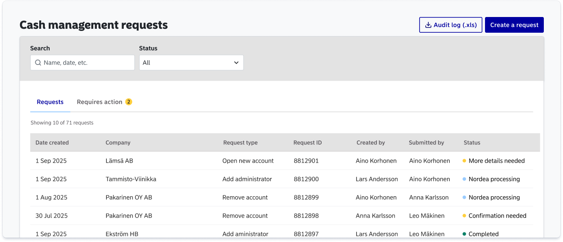Screen dimensions: 563x242
Task: Click Lars Andersson in request 8812900 row
Action: pyautogui.click(x=377, y=179)
